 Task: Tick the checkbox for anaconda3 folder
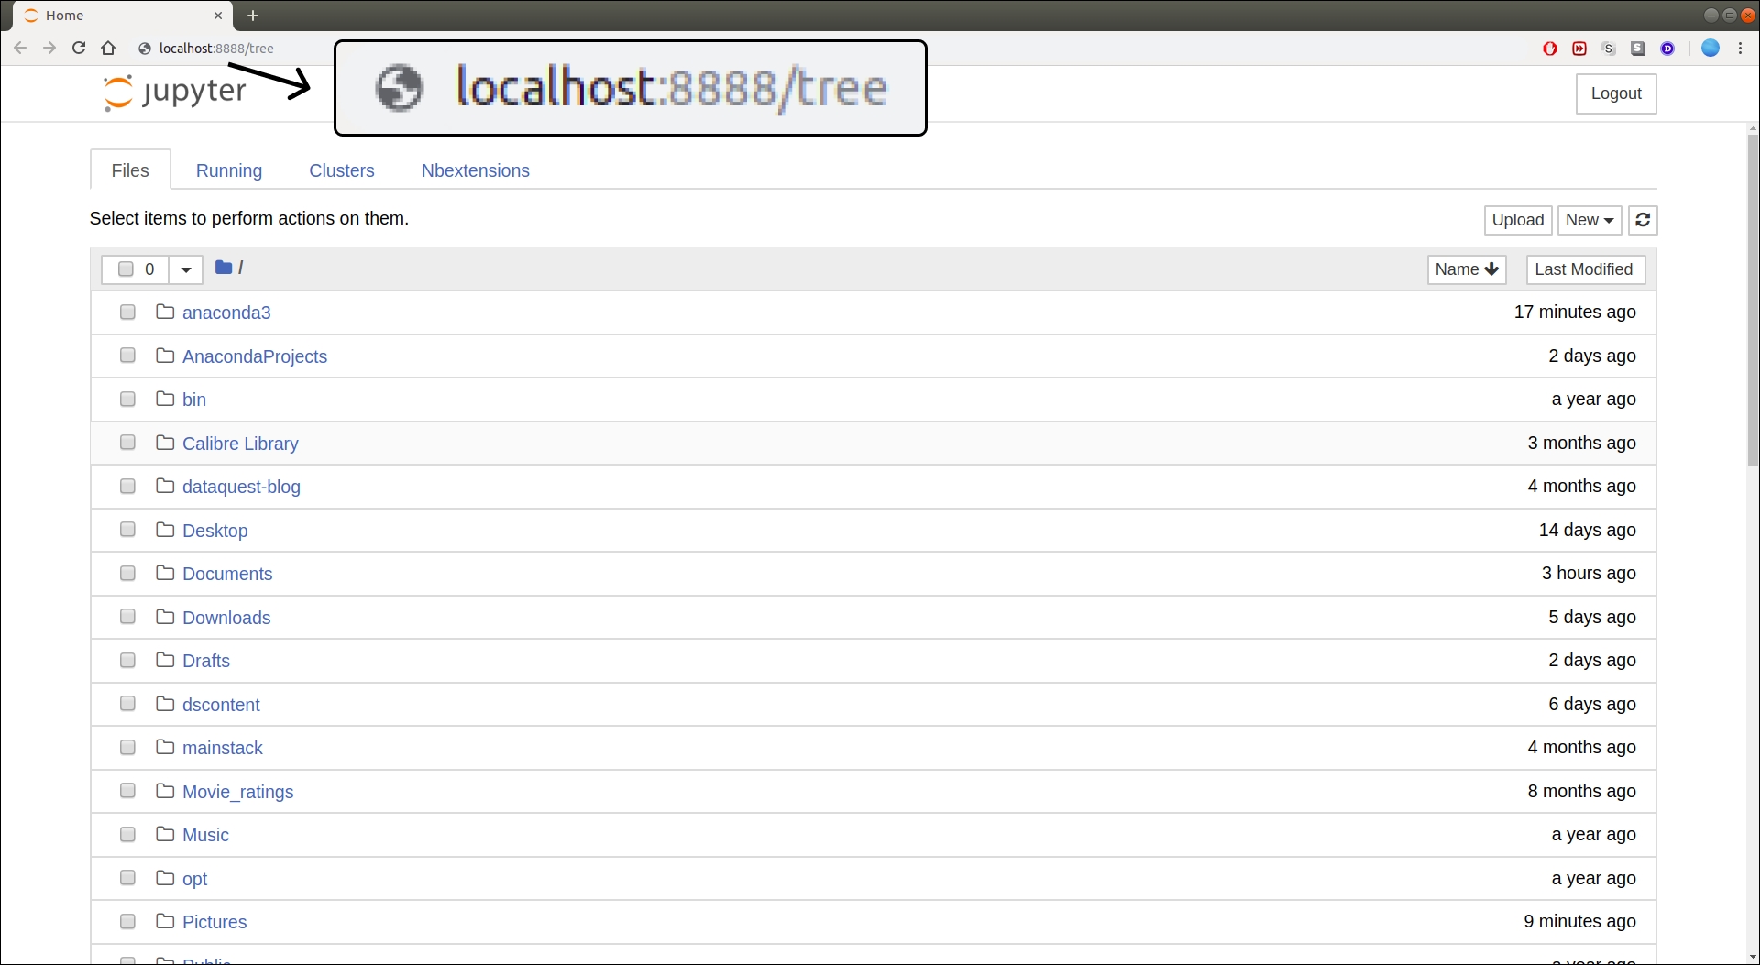[x=127, y=313]
